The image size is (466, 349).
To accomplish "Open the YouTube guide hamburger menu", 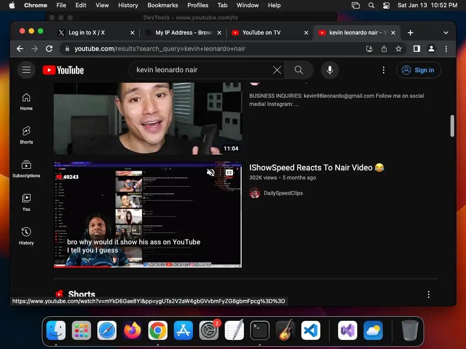I will pos(26,70).
